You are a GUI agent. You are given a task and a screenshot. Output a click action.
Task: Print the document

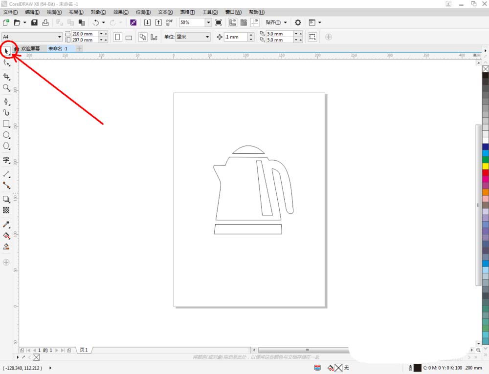[45, 22]
